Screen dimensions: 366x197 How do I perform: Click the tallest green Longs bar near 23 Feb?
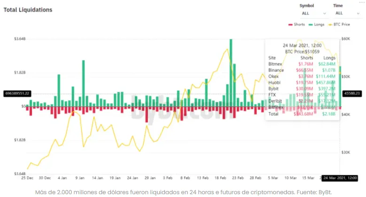231,73
